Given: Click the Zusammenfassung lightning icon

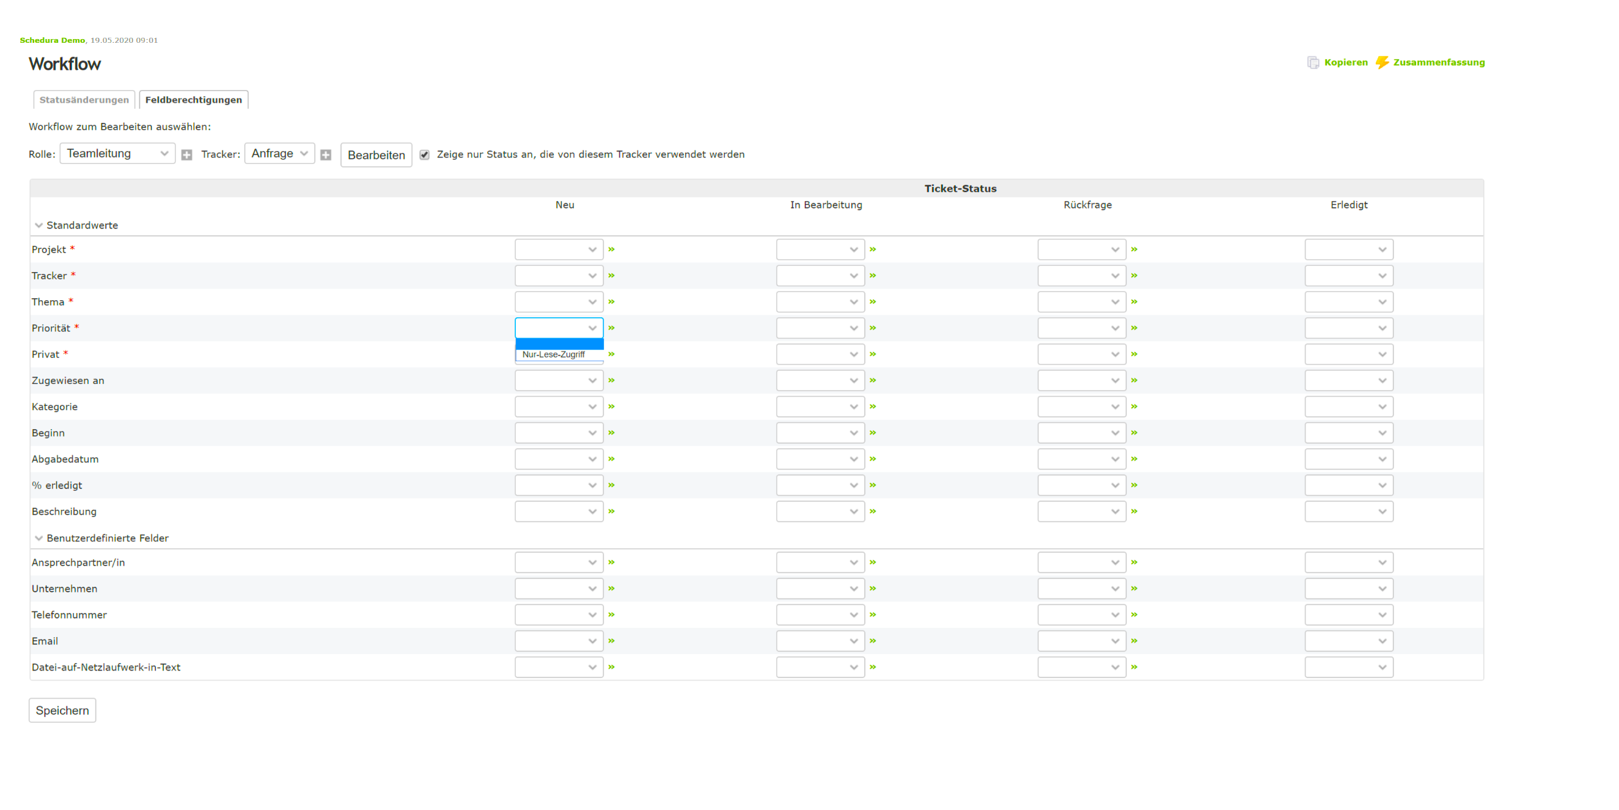Looking at the screenshot, I should click(1381, 62).
